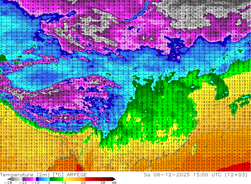Click the bright yellow swatch above 12
The image size is (251, 184).
(65, 179)
